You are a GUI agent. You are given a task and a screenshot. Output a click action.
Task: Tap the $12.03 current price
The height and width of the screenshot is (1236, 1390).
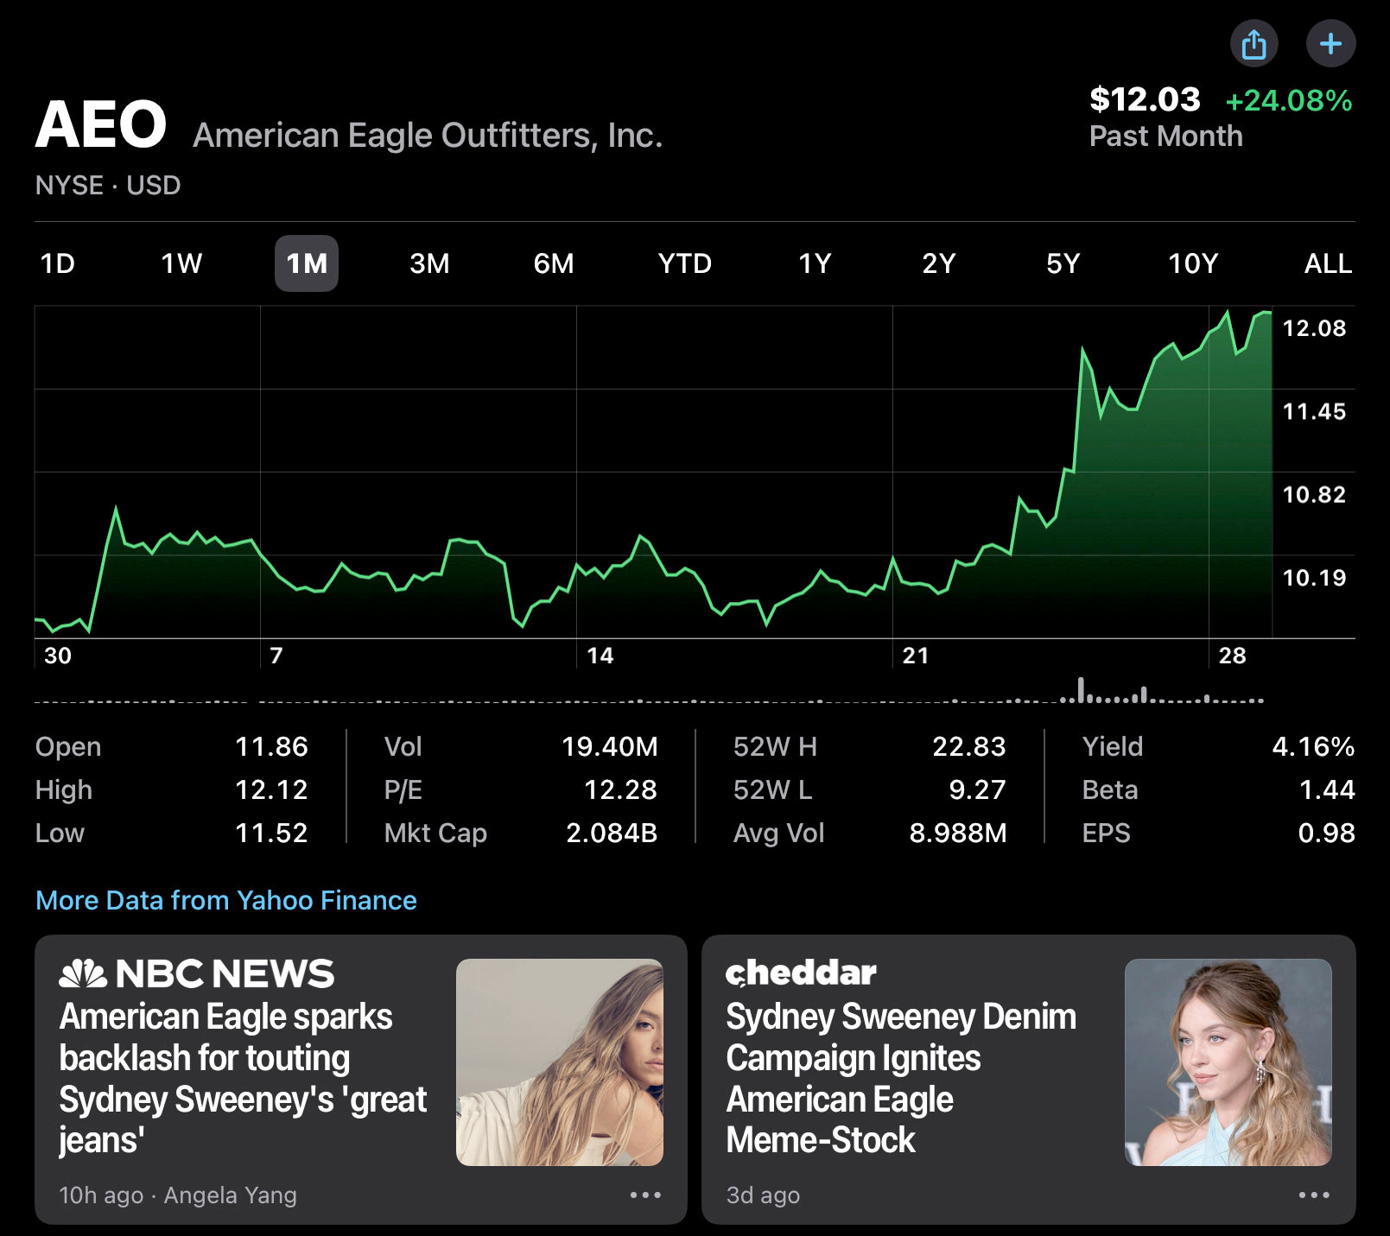click(1145, 99)
